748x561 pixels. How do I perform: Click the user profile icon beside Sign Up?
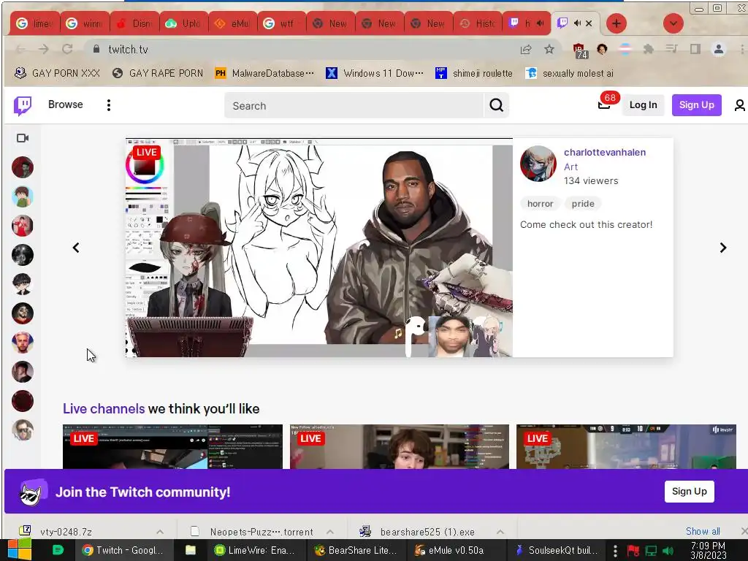(739, 105)
